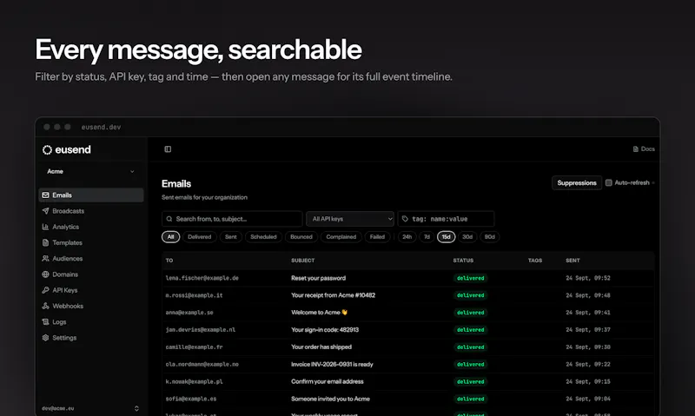Open Broadcasts in the sidebar

tap(91, 211)
